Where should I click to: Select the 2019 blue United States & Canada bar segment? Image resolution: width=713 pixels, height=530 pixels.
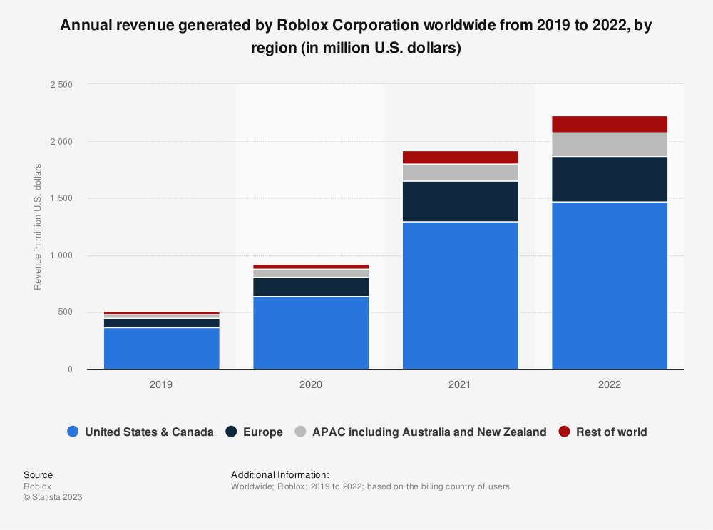point(161,349)
